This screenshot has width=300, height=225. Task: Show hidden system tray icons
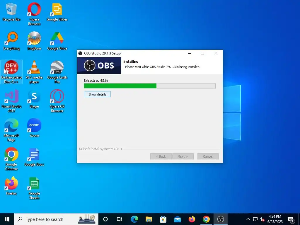[x=248, y=219]
